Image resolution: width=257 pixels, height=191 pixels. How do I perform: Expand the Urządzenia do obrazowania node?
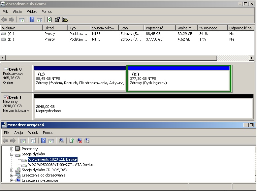12,175
